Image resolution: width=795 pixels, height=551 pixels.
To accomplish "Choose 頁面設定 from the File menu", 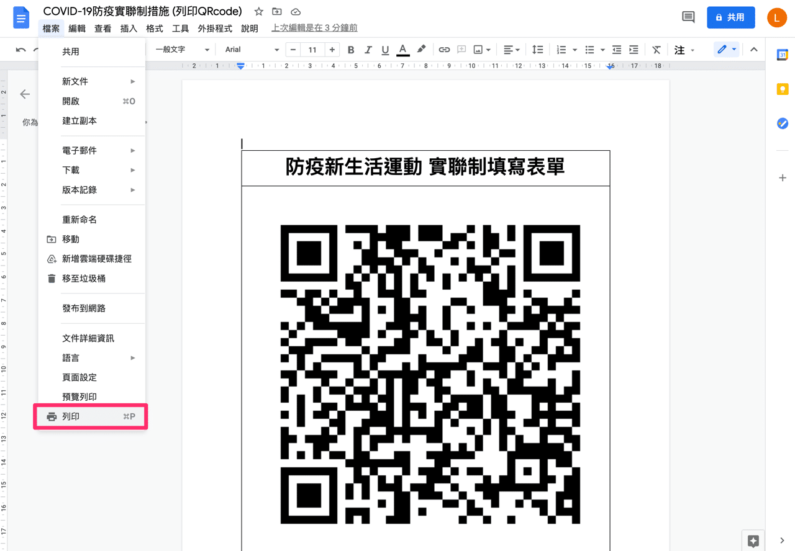I will coord(91,377).
